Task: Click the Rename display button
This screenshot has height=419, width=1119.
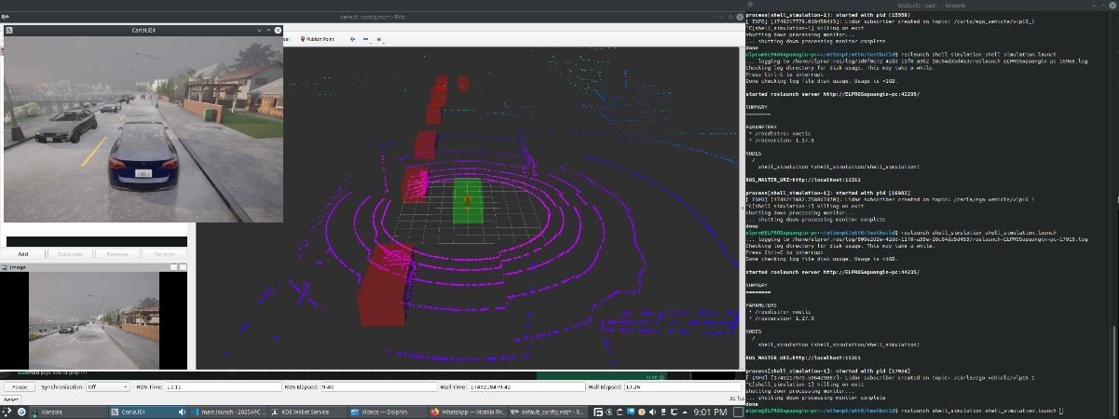Action: (x=164, y=253)
